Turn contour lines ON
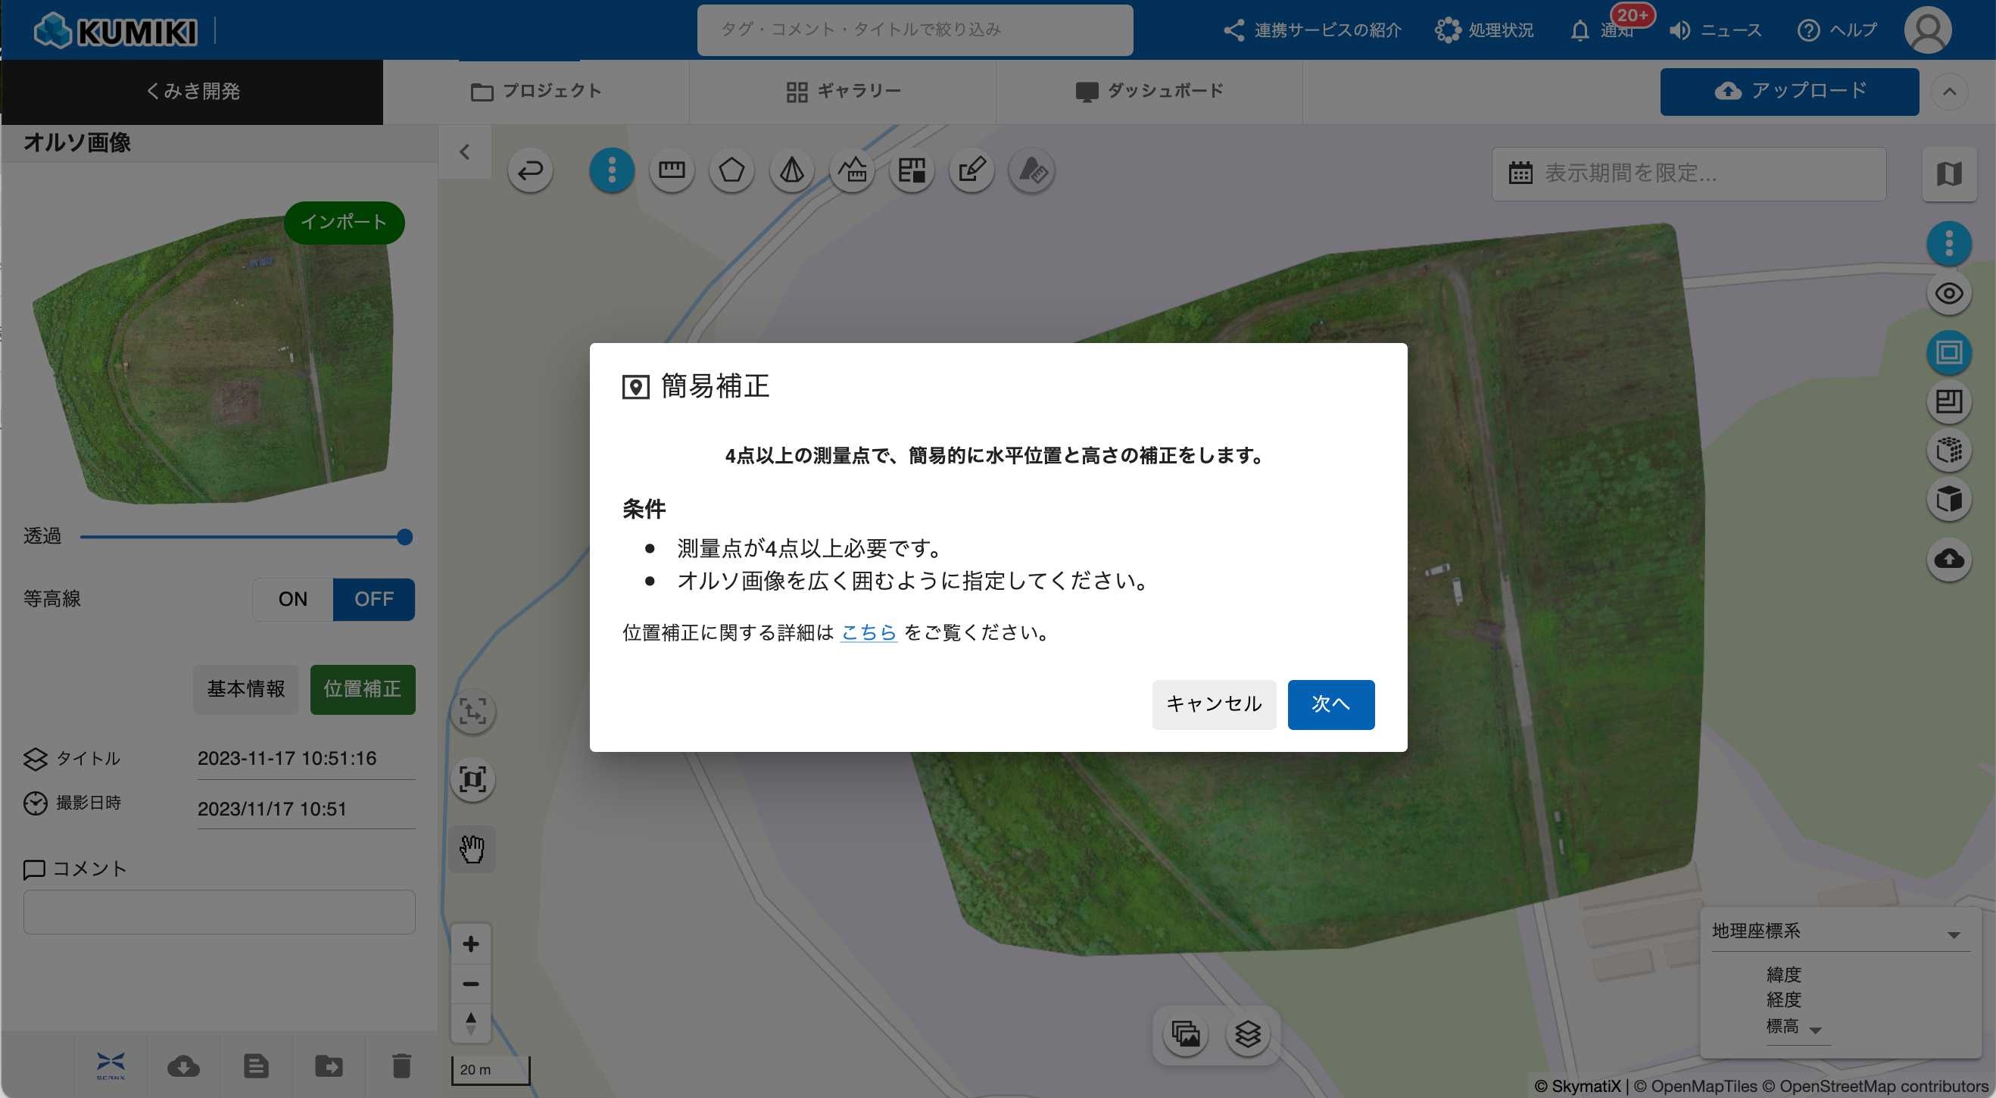1996x1098 pixels. [293, 599]
